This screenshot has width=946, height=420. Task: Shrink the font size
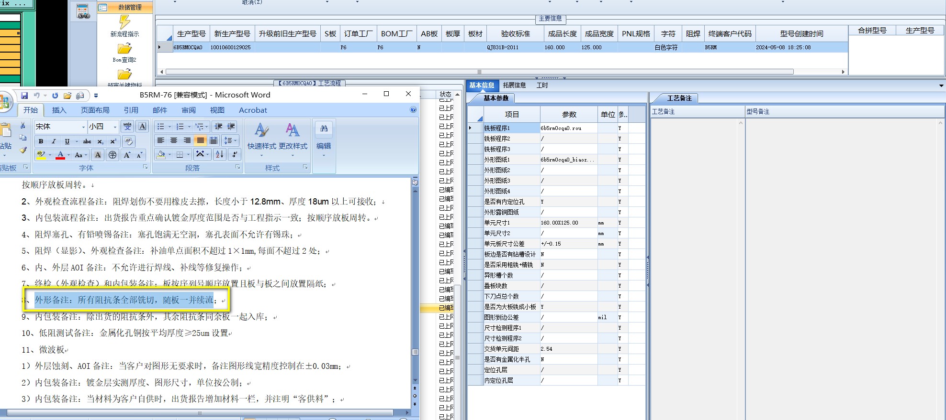click(x=139, y=155)
